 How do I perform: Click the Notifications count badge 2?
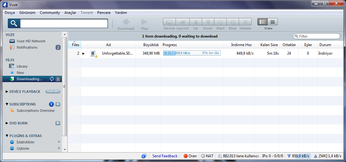click(58, 47)
